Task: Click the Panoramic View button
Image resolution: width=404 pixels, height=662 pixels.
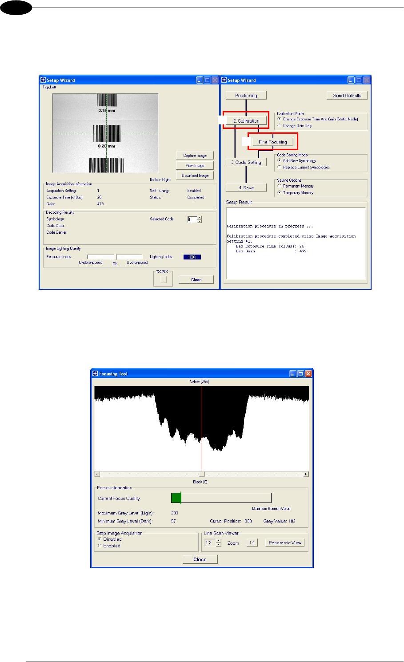Action: pyautogui.click(x=285, y=542)
